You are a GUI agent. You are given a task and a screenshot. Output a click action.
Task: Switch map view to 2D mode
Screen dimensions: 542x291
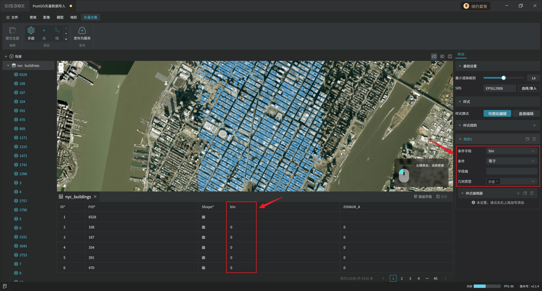tap(434, 56)
